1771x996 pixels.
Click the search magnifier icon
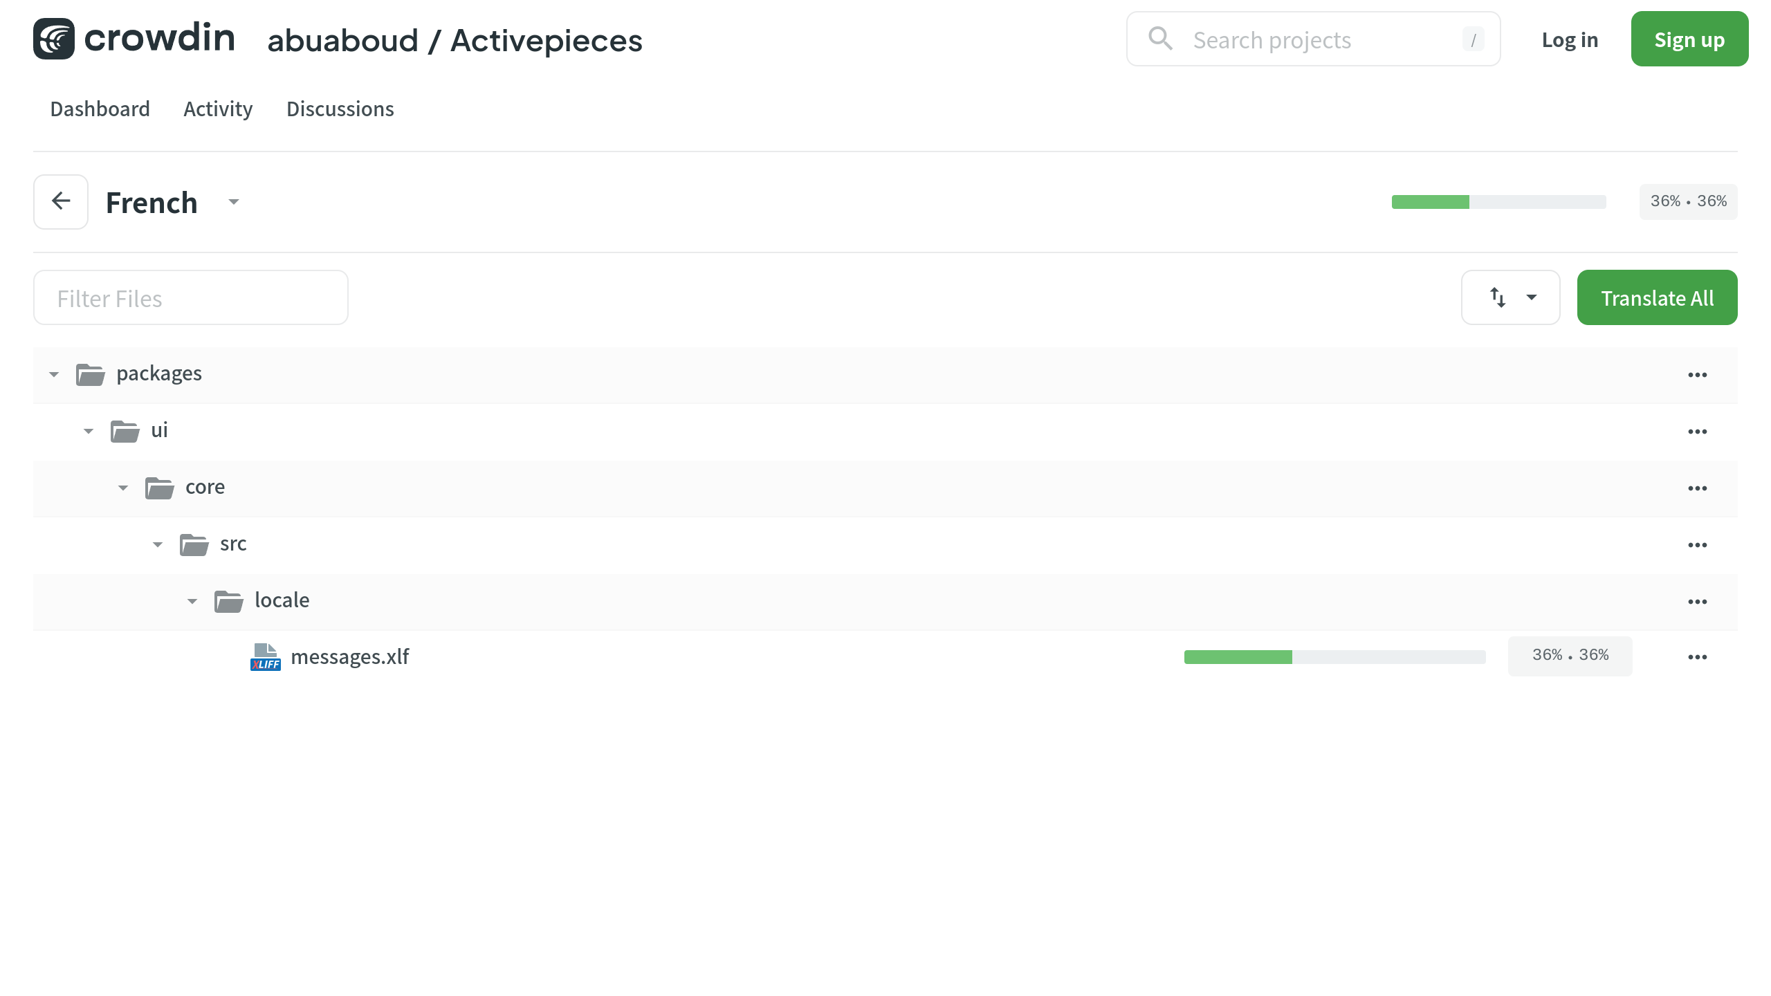coord(1160,39)
